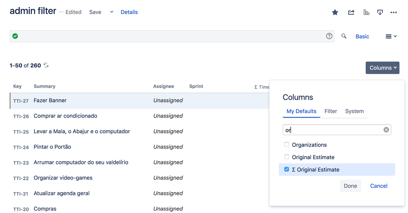The width and height of the screenshot is (408, 213).
Task: Open the chart reports icon
Action: click(x=366, y=12)
